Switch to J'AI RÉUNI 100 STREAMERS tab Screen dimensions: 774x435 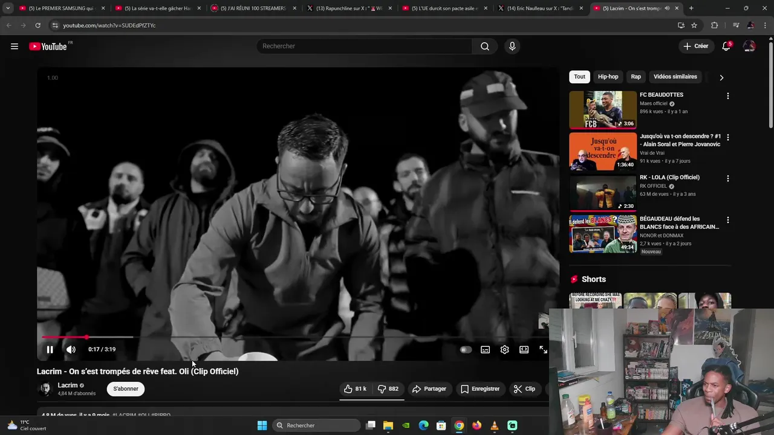click(x=254, y=8)
